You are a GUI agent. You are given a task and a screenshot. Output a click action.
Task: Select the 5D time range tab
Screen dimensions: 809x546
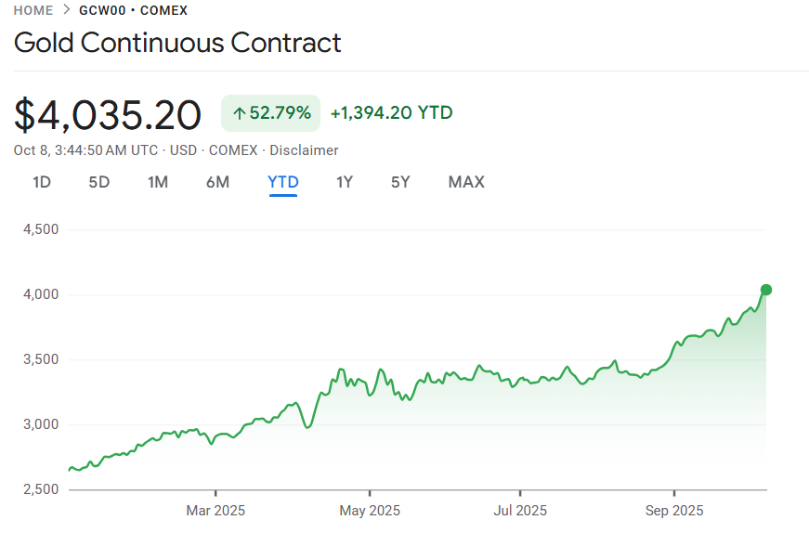tap(99, 182)
